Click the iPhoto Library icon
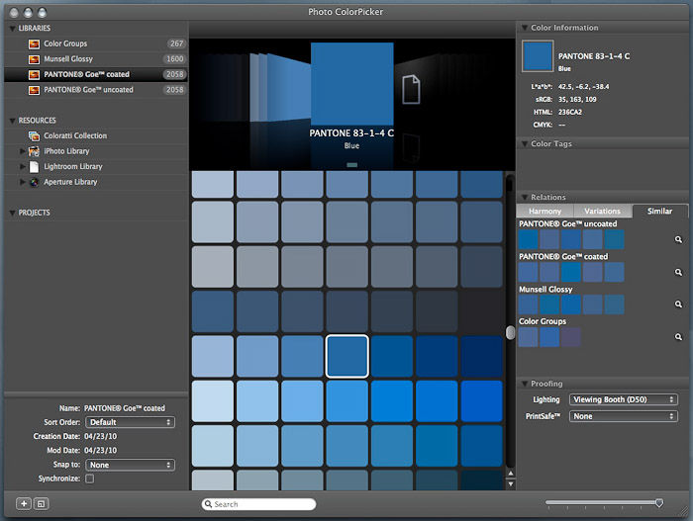 tap(34, 151)
